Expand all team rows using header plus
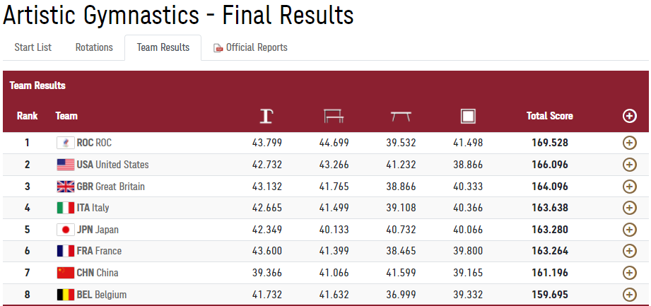 pyautogui.click(x=629, y=116)
